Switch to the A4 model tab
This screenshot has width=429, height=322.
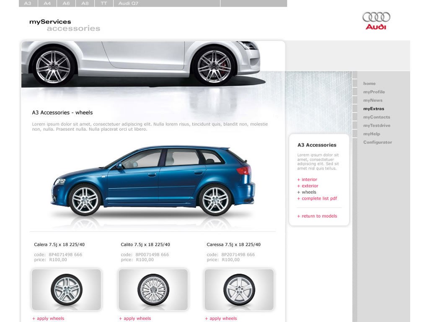click(47, 3)
